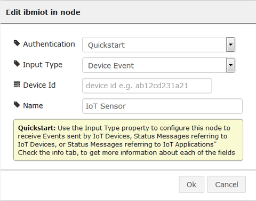The width and height of the screenshot is (256, 201).
Task: Expand the Authentication dropdown arrow
Action: pyautogui.click(x=230, y=44)
